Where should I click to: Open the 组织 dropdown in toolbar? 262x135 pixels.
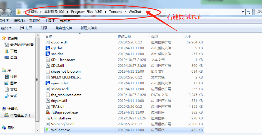6,28
